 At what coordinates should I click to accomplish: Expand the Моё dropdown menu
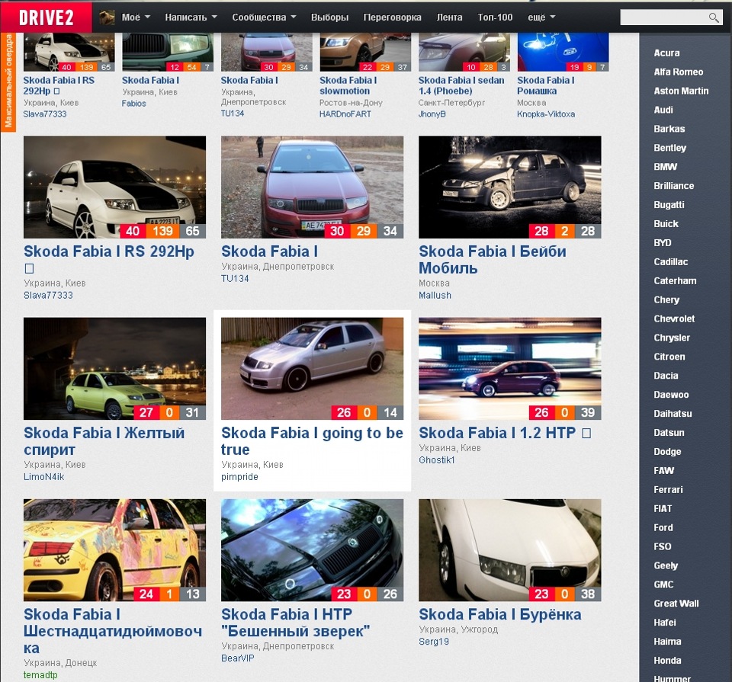coord(136,18)
